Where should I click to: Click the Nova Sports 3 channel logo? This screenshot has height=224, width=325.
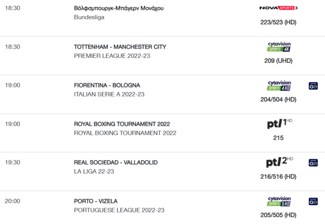click(x=278, y=8)
